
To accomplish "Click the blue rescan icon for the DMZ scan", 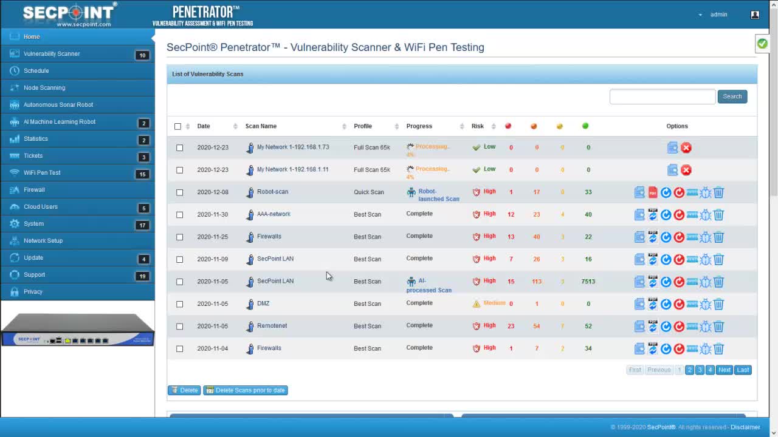I will (666, 304).
